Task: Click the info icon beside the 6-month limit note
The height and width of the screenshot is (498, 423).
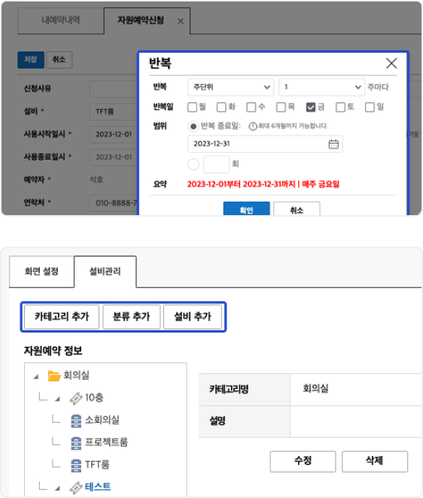Action: [x=253, y=126]
